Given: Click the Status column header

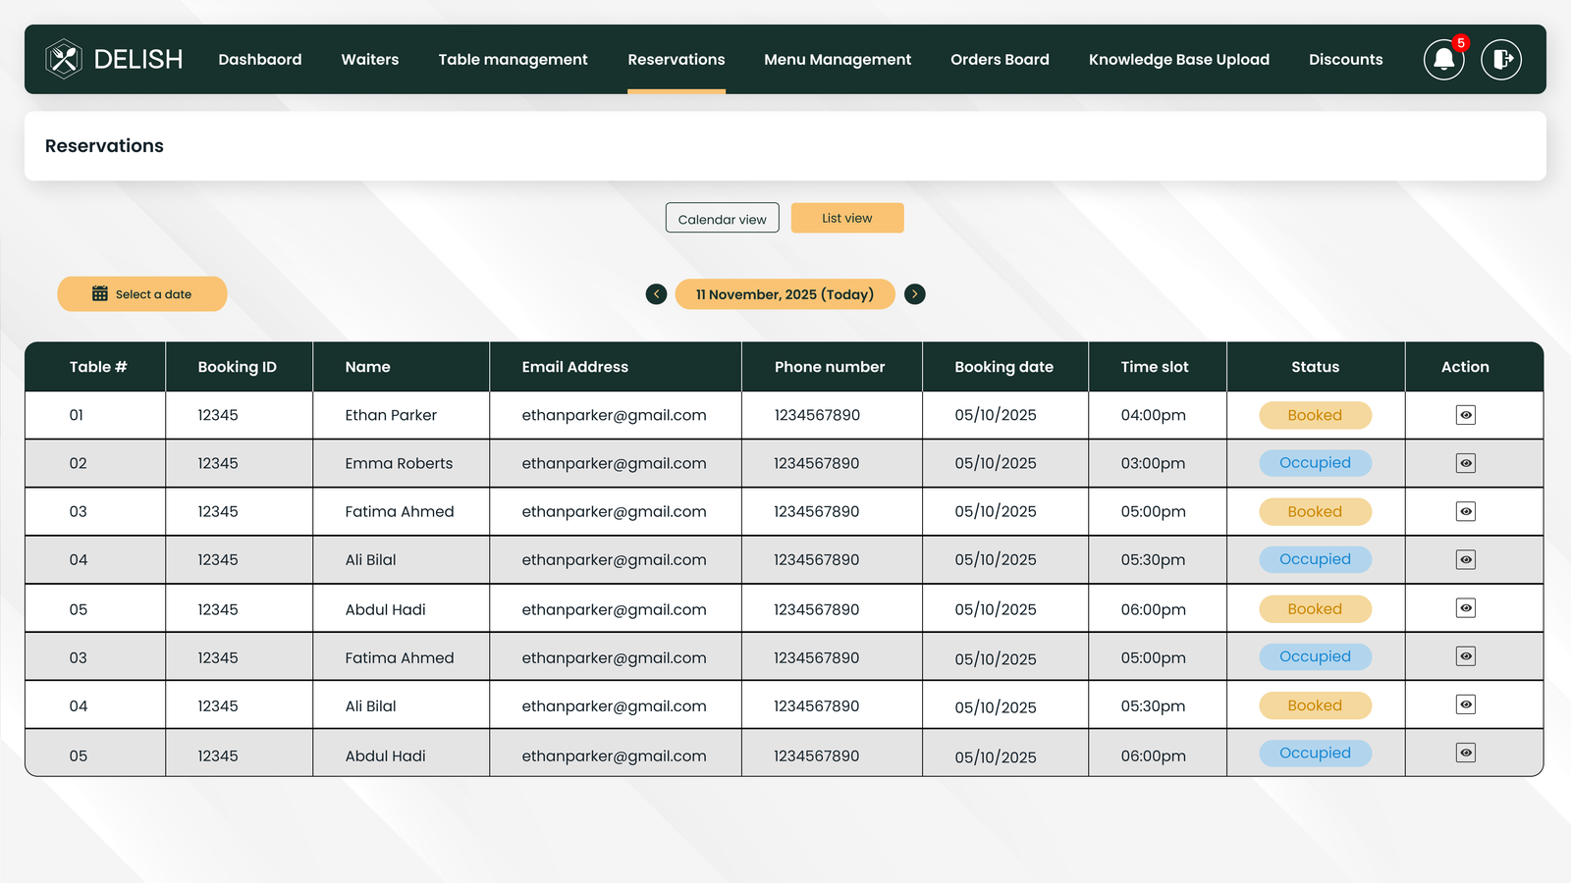Looking at the screenshot, I should tap(1316, 367).
